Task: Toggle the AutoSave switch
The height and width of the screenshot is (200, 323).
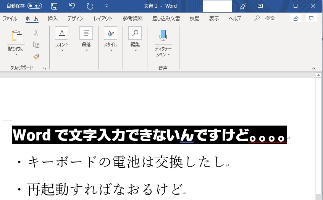Action: (x=35, y=6)
